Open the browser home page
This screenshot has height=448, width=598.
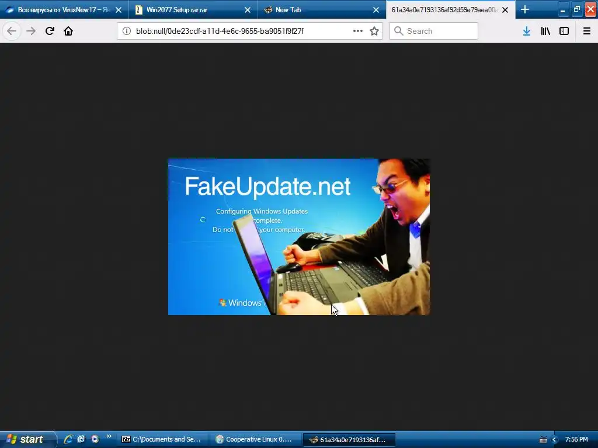pyautogui.click(x=68, y=31)
